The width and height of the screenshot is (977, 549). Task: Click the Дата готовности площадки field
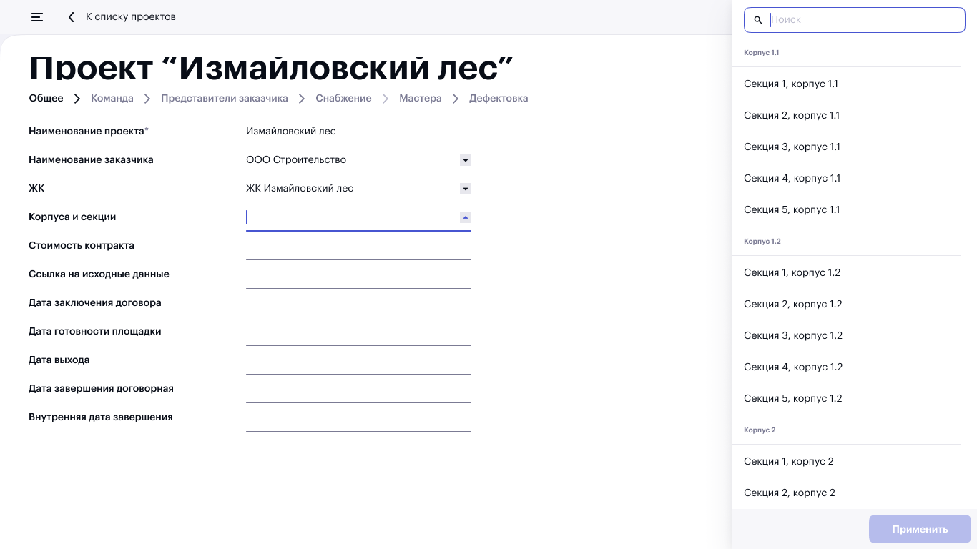pyautogui.click(x=358, y=332)
